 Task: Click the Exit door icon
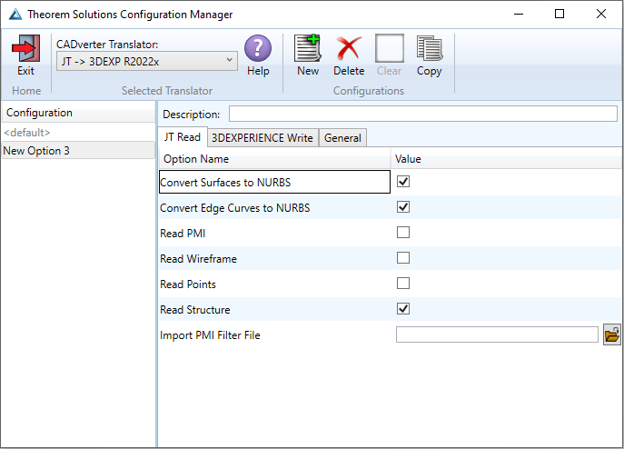(25, 48)
